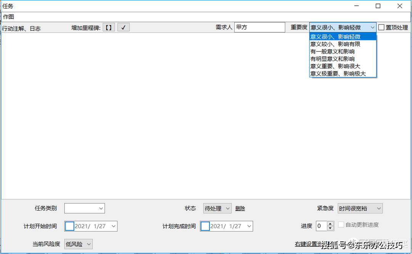Select 意义较小、影响有限 option

coord(343,44)
